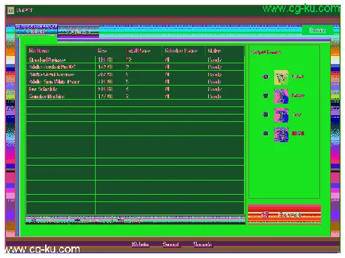Select the Adobe Sign White Paper row
The height and width of the screenshot is (258, 345).
coord(135,82)
